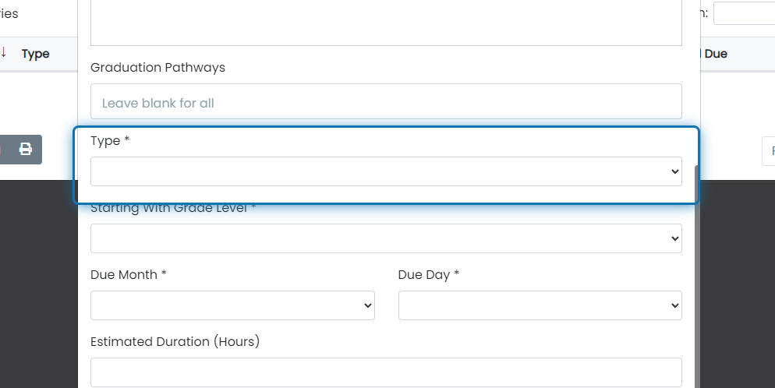Image resolution: width=775 pixels, height=388 pixels.
Task: Click the "Due Month *" label
Action: click(129, 274)
